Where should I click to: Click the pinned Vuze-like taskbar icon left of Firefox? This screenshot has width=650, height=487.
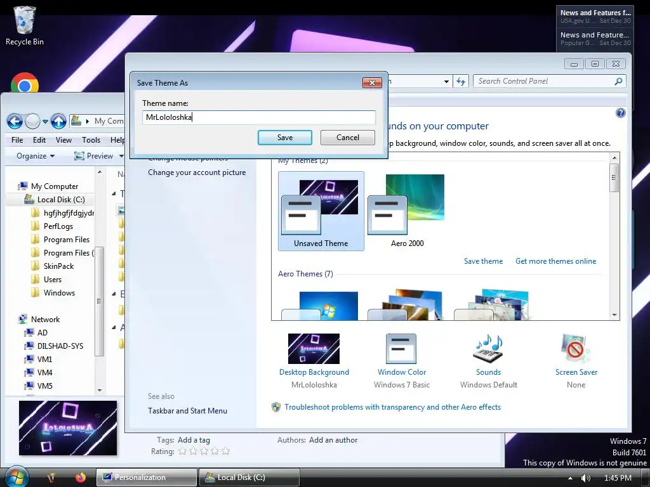click(51, 477)
